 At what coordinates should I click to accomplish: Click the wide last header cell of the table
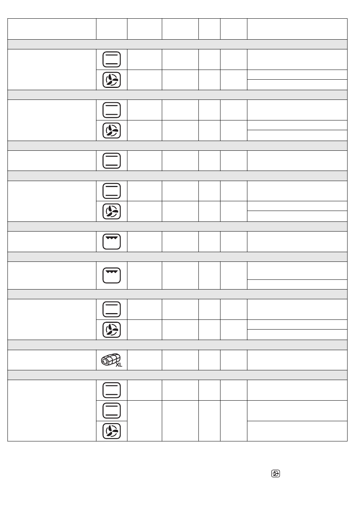(297, 29)
